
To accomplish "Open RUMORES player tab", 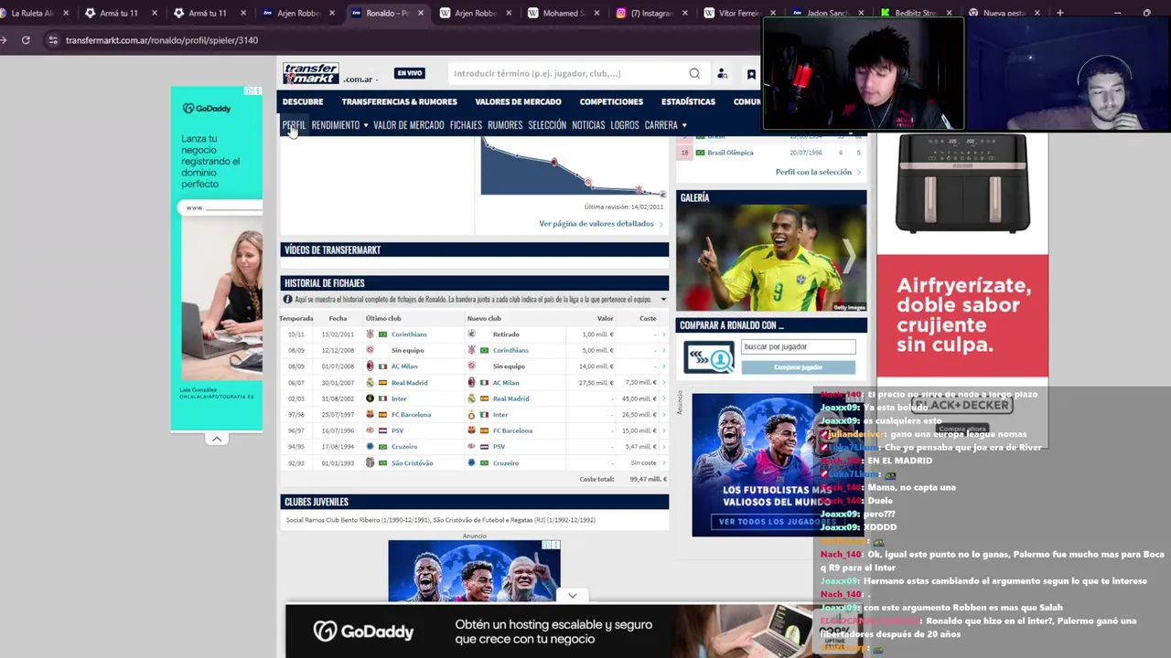I will click(505, 125).
